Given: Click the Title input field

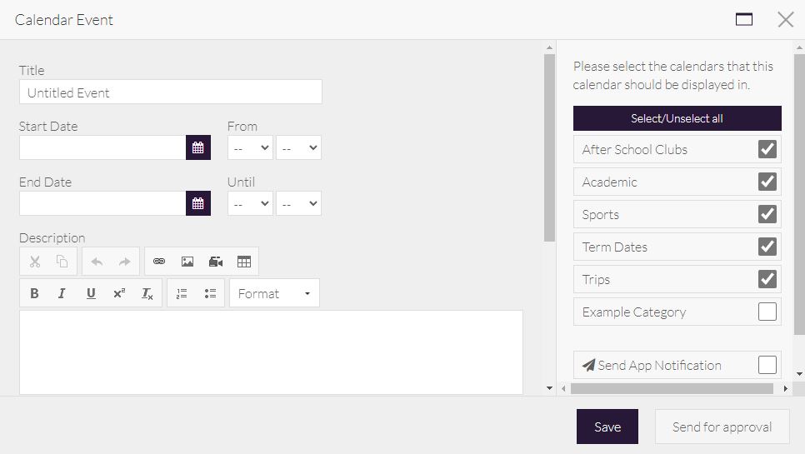Looking at the screenshot, I should [x=170, y=92].
